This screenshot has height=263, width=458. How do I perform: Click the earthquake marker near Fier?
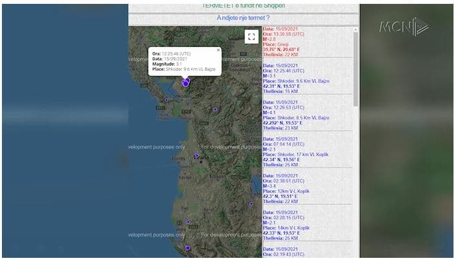click(x=188, y=222)
